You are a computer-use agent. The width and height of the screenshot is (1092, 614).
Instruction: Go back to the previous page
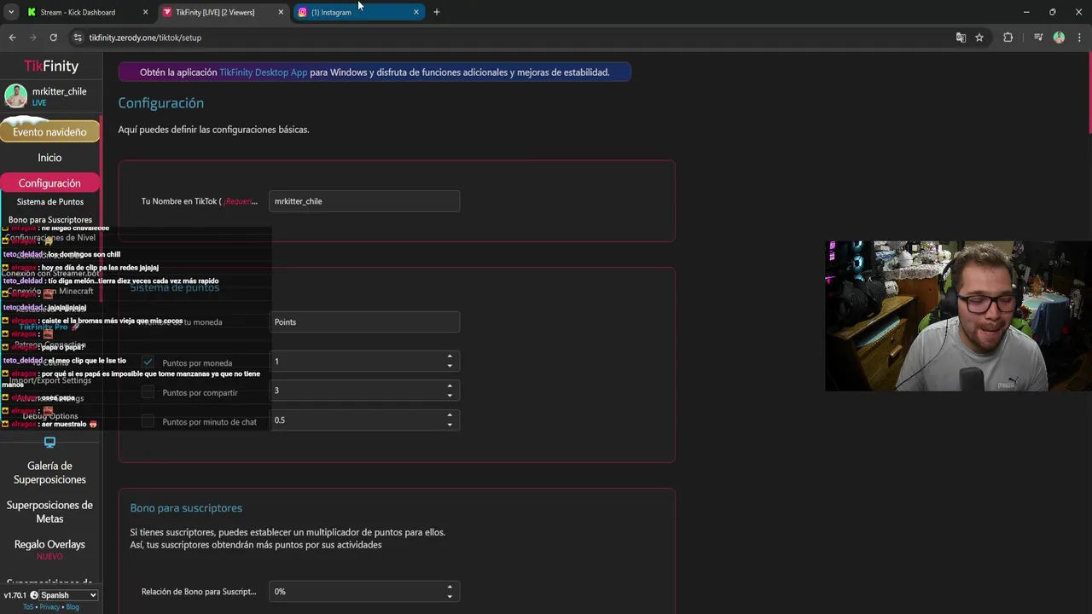[12, 38]
